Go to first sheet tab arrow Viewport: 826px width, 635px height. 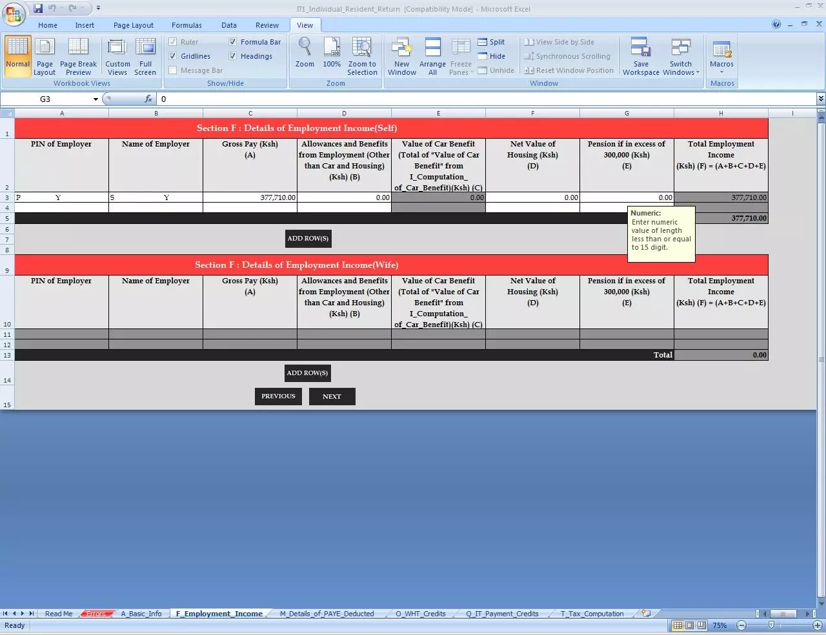point(6,614)
